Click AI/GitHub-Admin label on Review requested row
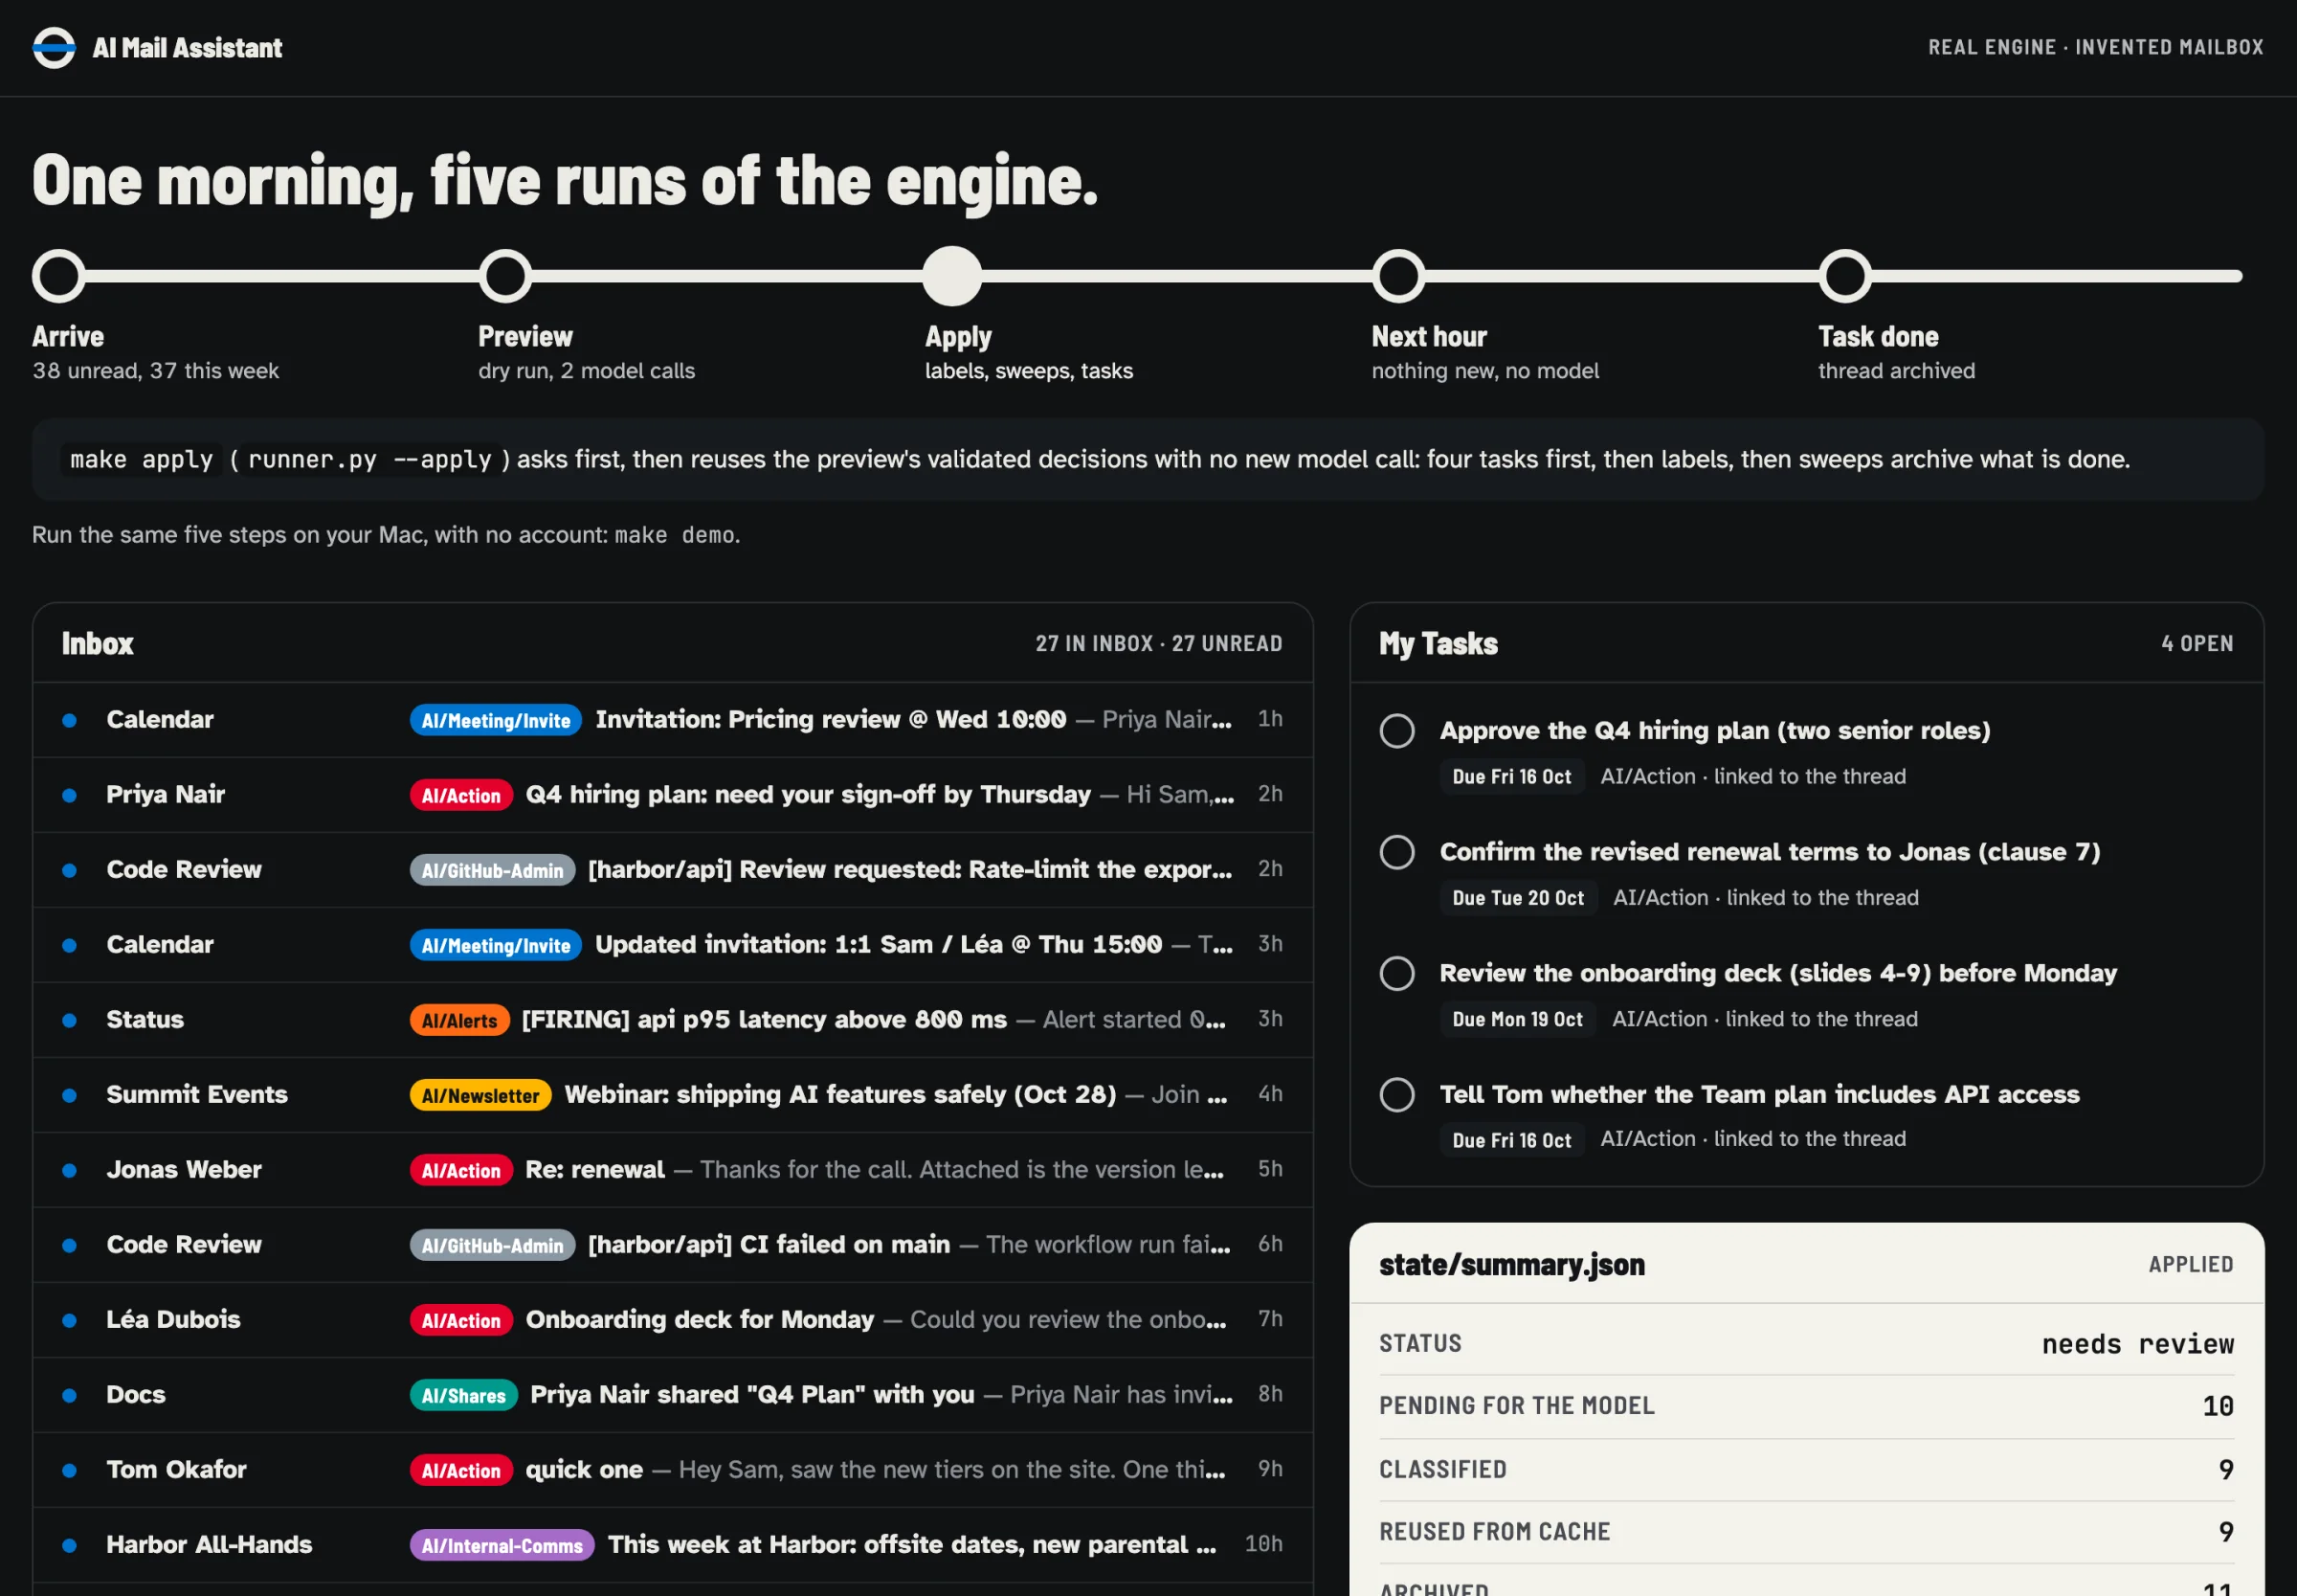Image resolution: width=2297 pixels, height=1596 pixels. pos(492,870)
